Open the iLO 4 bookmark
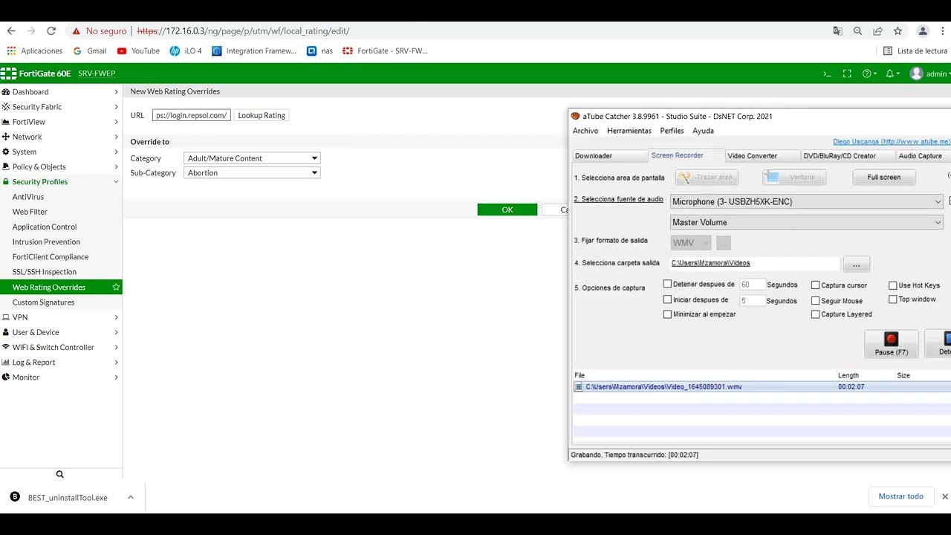Viewport: 951px width, 535px height. [186, 51]
